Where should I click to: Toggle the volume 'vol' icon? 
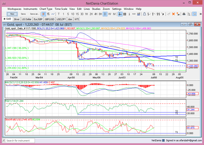139,14
